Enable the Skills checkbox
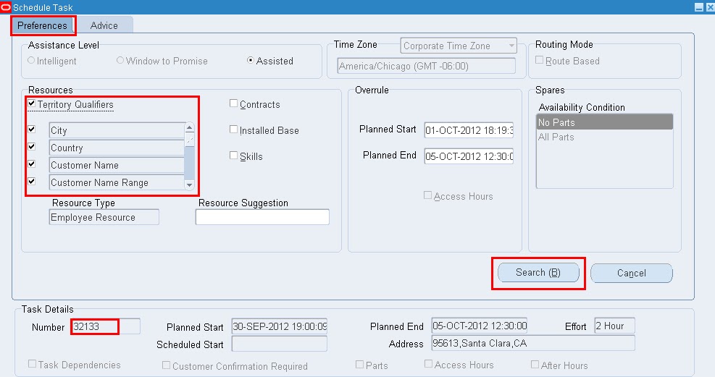 233,156
